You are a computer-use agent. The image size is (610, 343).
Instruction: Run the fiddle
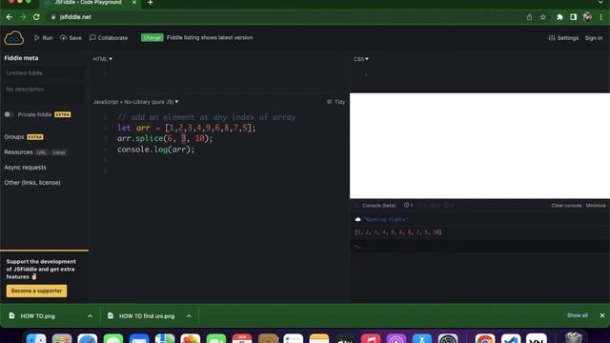[x=43, y=38]
